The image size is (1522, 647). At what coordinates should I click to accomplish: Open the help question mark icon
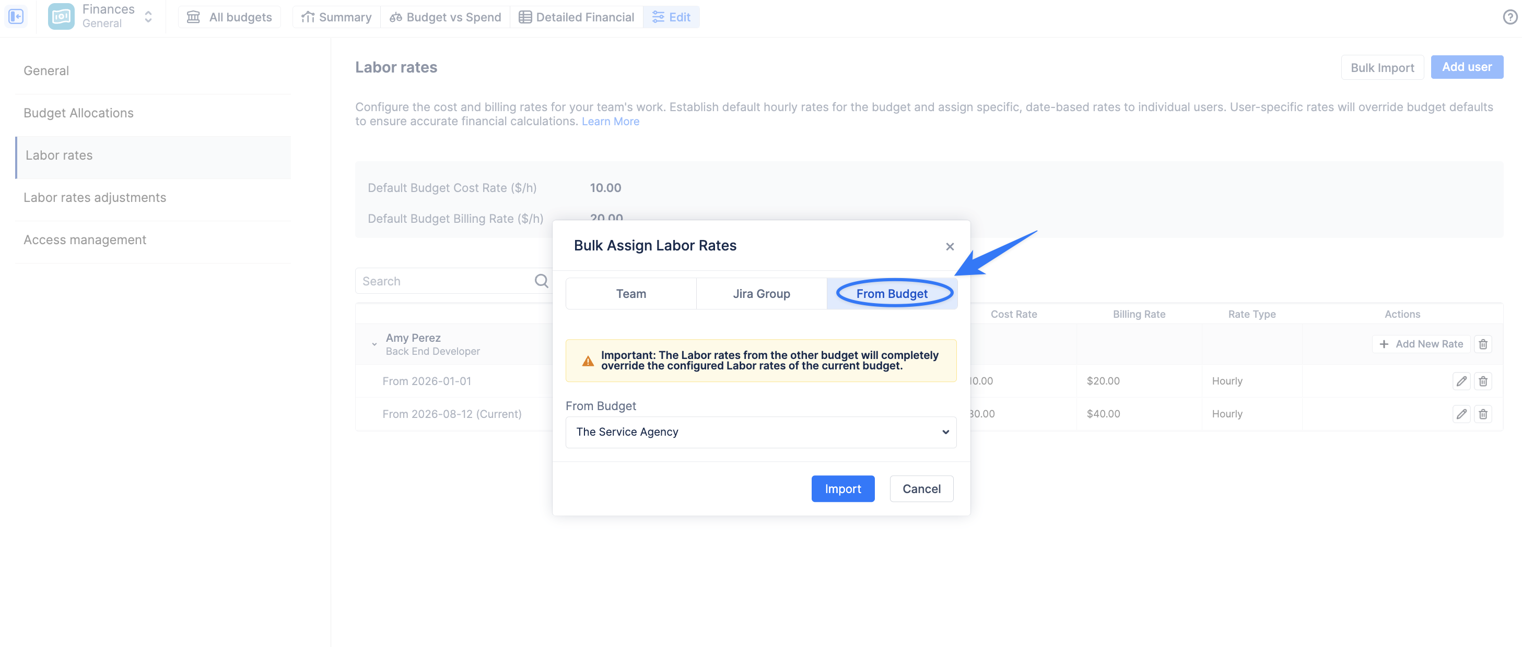click(1509, 17)
